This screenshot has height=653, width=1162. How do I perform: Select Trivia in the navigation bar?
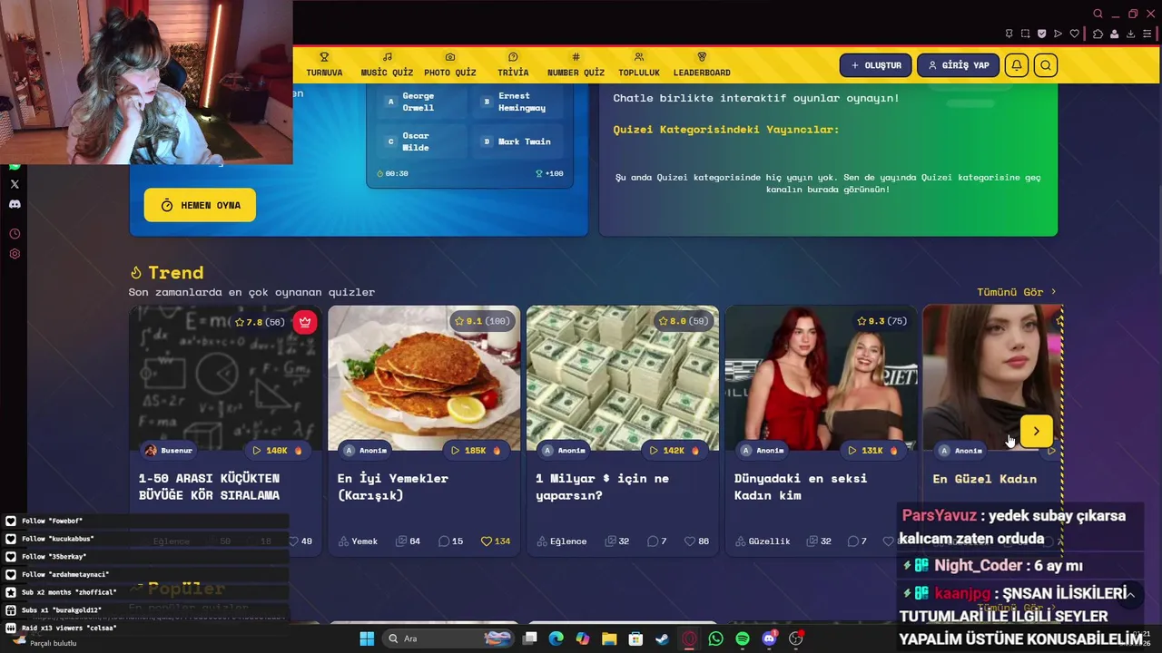tap(513, 64)
